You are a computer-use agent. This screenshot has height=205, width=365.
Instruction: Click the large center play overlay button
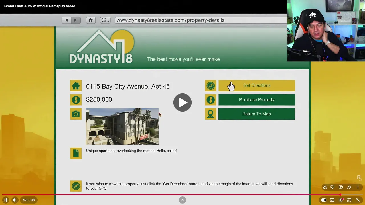point(182,102)
